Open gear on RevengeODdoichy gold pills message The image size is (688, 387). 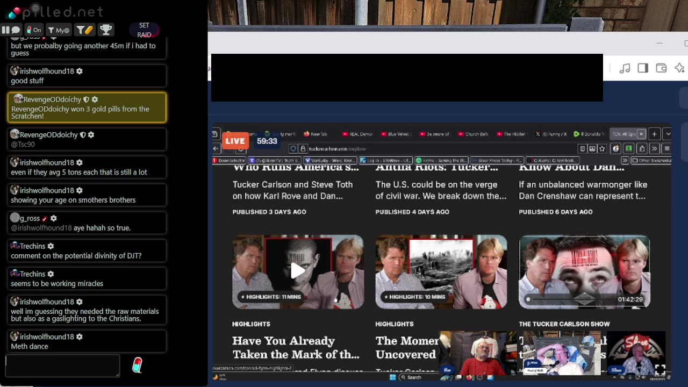coord(95,99)
